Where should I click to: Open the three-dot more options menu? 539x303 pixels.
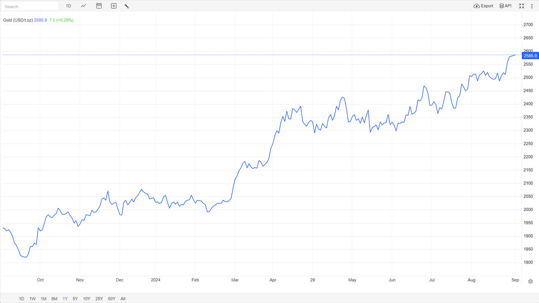point(532,6)
